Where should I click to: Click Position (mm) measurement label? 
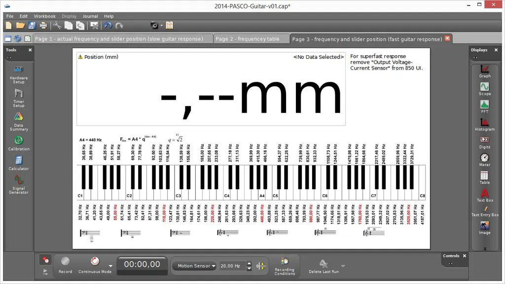point(101,57)
